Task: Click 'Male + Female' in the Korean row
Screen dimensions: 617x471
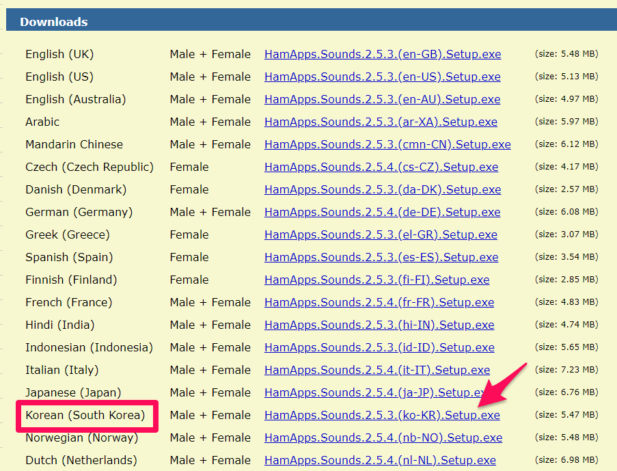Action: point(210,415)
